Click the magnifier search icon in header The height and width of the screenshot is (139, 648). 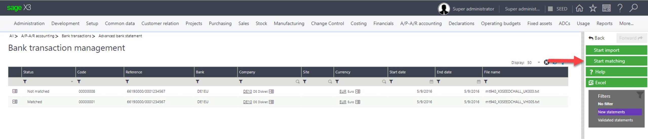[633, 8]
